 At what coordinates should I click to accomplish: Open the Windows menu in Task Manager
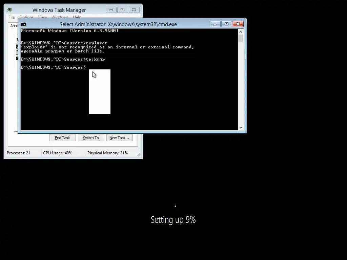click(x=60, y=17)
